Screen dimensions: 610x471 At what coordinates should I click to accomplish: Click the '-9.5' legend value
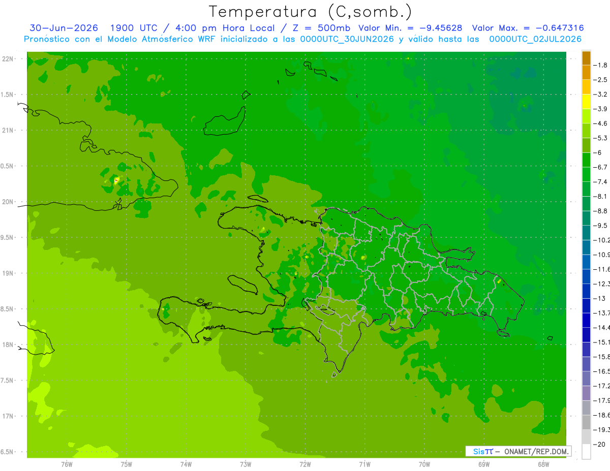tap(600, 225)
